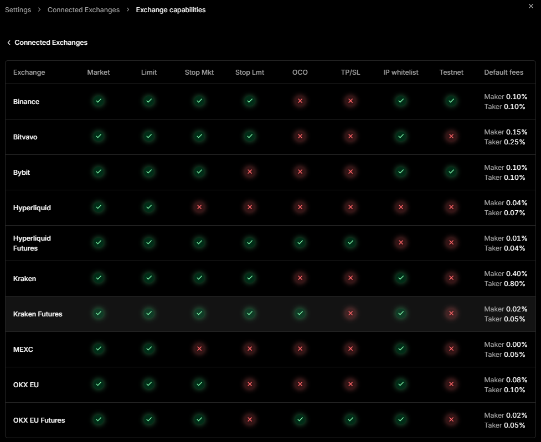Select the Kraken Futures exchange name
Image resolution: width=541 pixels, height=442 pixels.
[38, 314]
